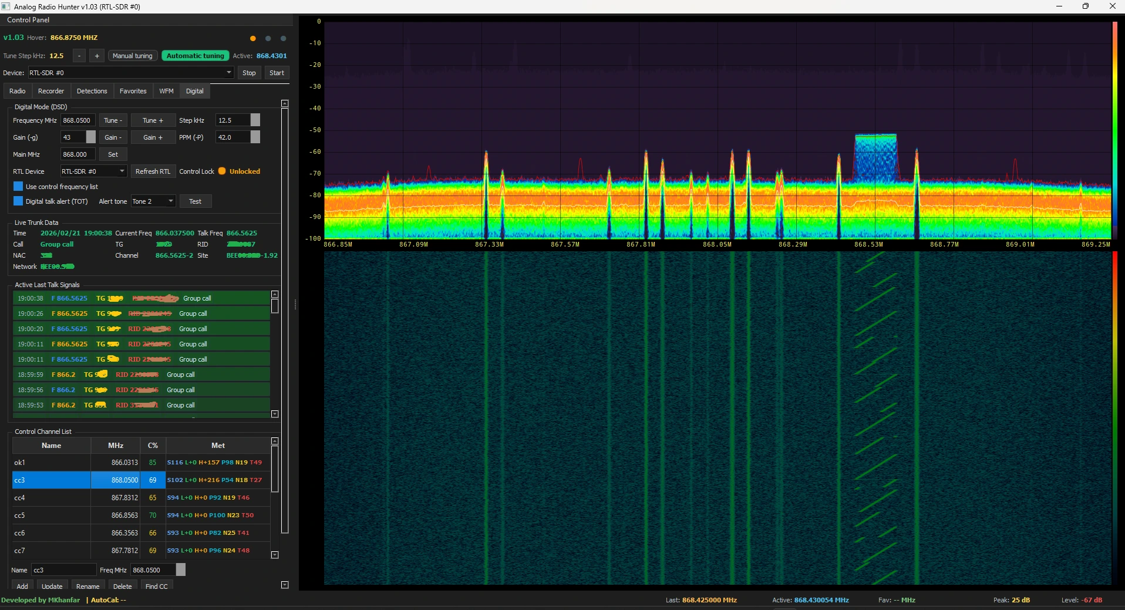Click the plus tune step button
The height and width of the screenshot is (610, 1125).
pos(96,56)
